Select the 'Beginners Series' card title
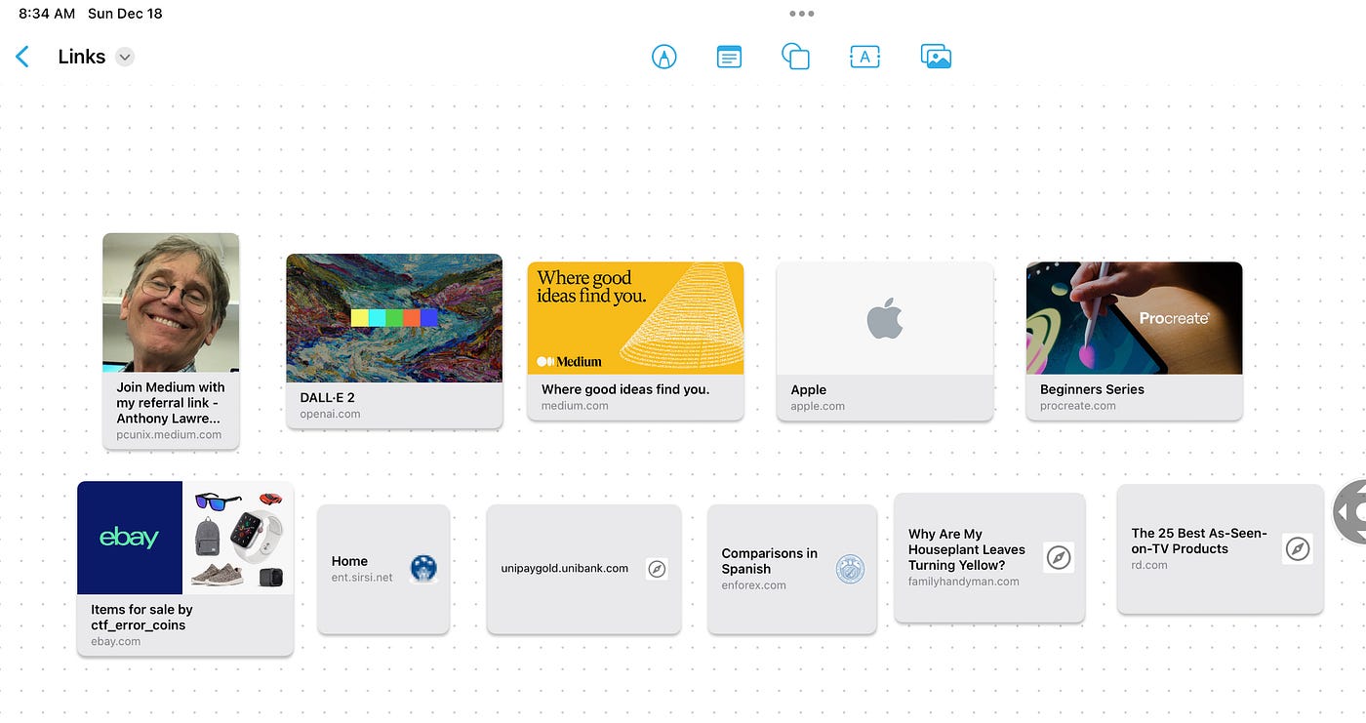This screenshot has height=723, width=1366. pyautogui.click(x=1092, y=389)
